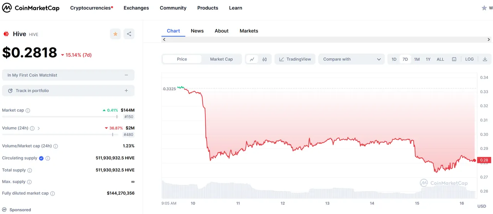Open the About tab
The height and width of the screenshot is (214, 493).
coord(221,31)
